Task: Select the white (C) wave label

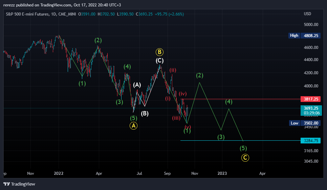Action: [160, 60]
